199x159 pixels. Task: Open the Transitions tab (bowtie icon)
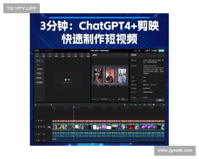69,55
